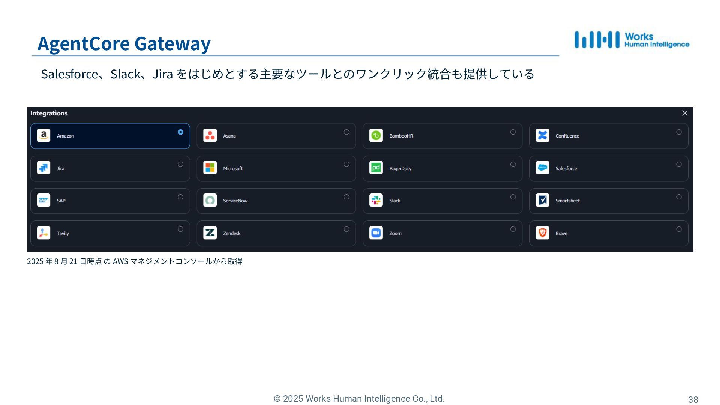
Task: Click the Jira logo icon
Action: 43,168
